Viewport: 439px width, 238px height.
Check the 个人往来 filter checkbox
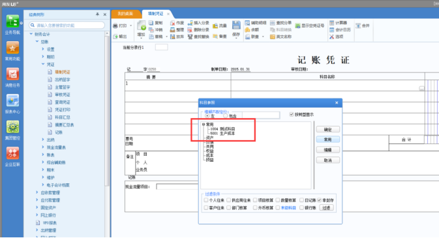point(206,200)
